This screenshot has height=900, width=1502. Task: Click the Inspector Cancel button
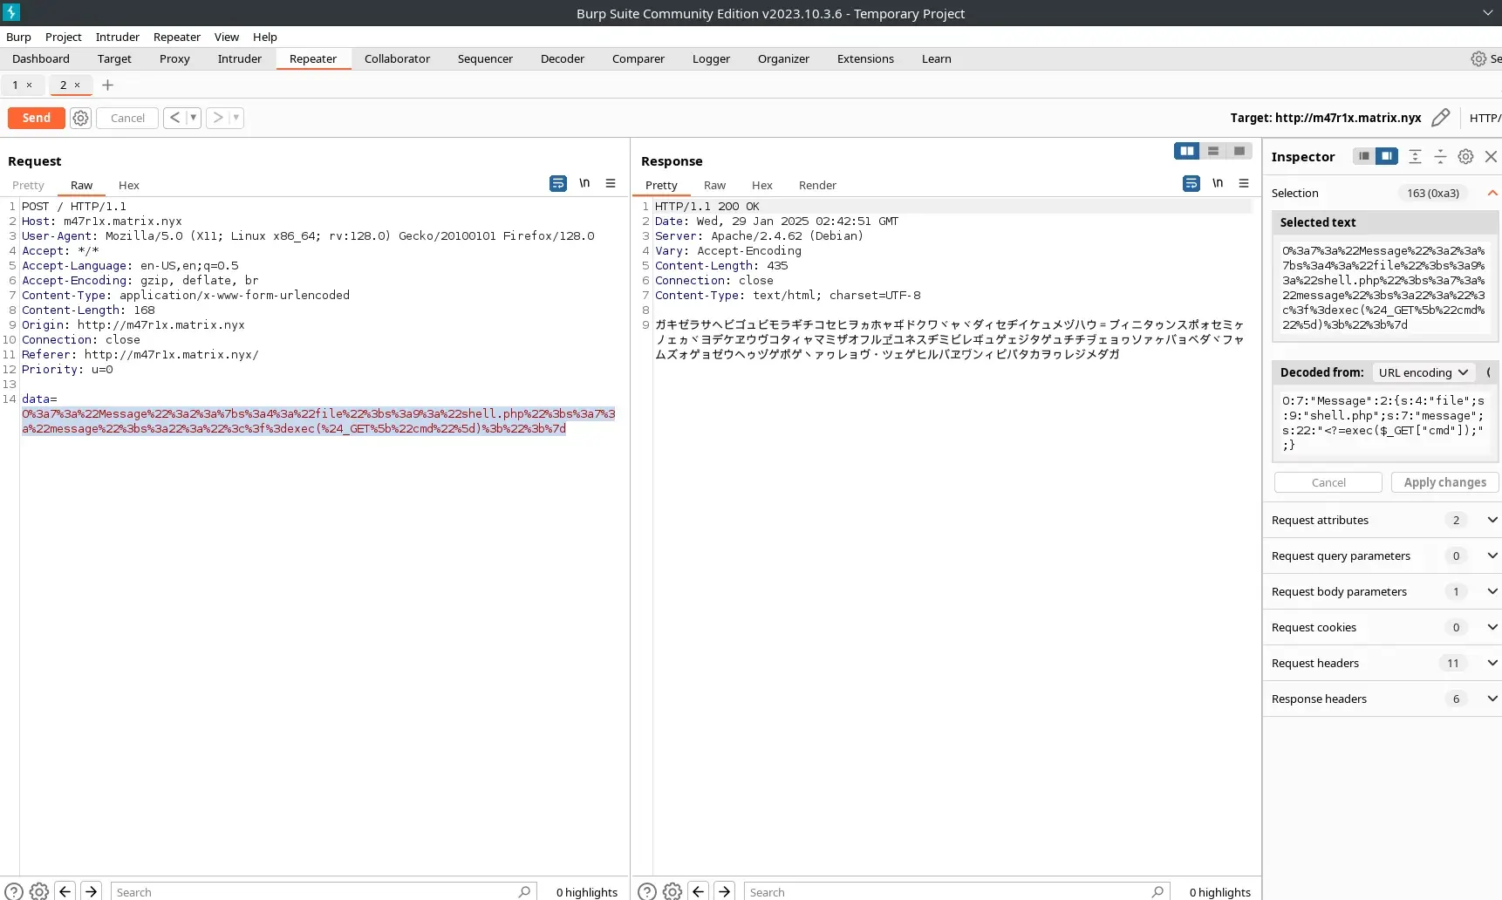click(x=1328, y=482)
